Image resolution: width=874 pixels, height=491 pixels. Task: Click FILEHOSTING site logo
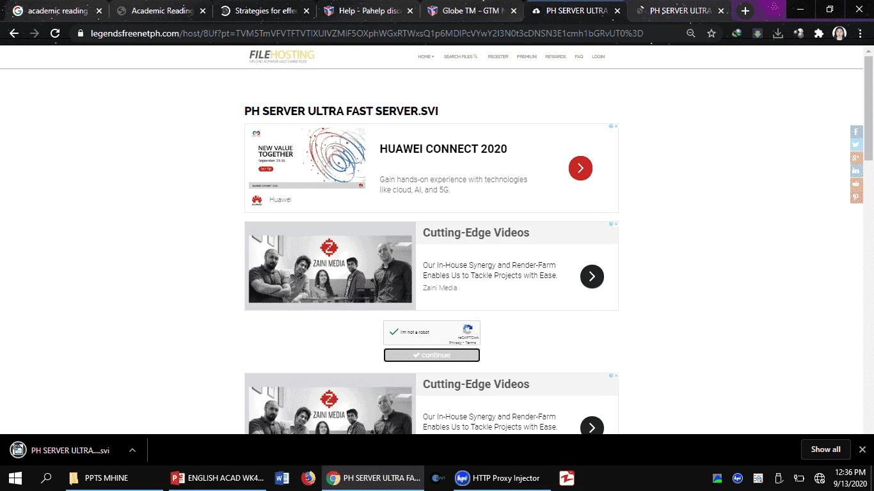point(282,57)
